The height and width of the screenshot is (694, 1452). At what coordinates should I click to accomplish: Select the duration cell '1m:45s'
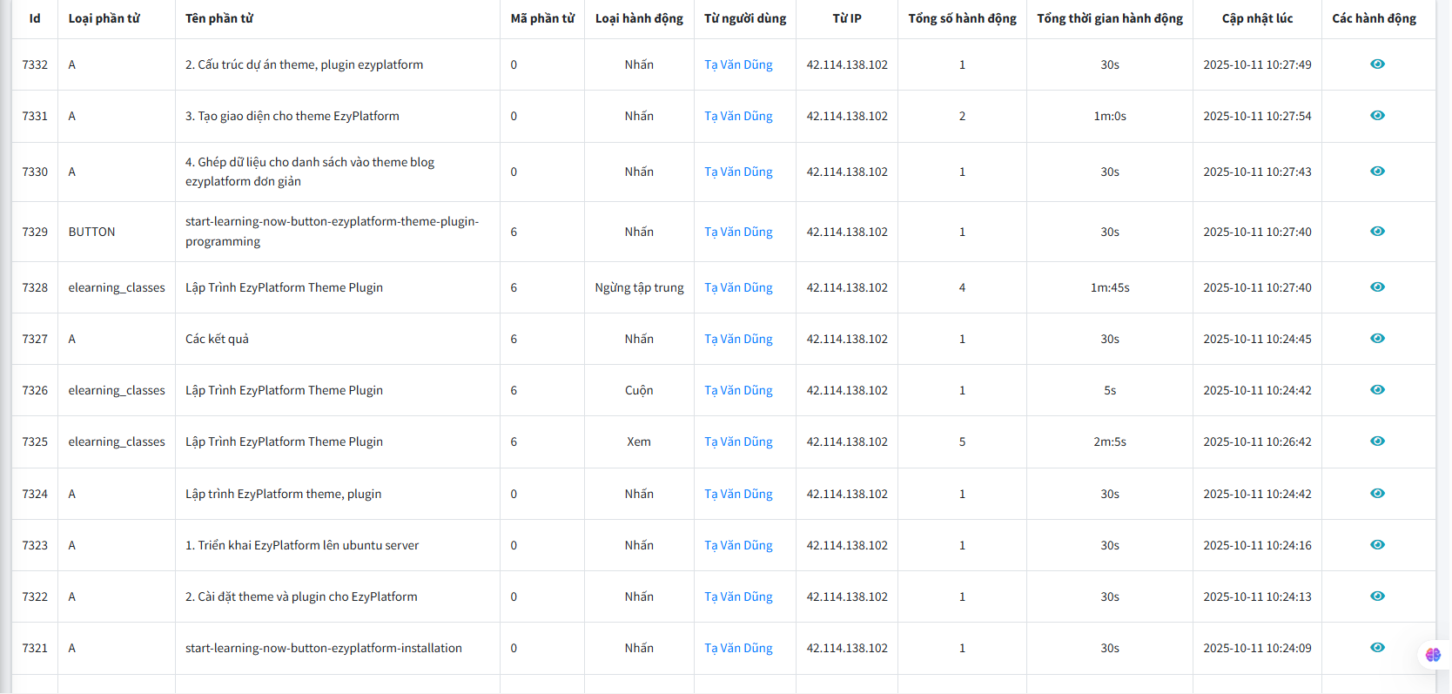[1110, 287]
